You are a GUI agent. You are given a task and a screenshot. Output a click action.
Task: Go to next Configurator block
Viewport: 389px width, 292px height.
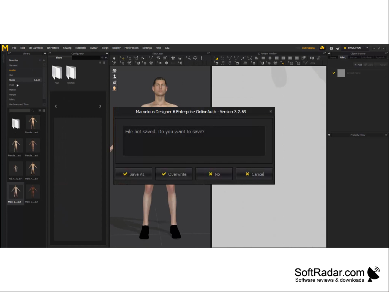coord(100,106)
